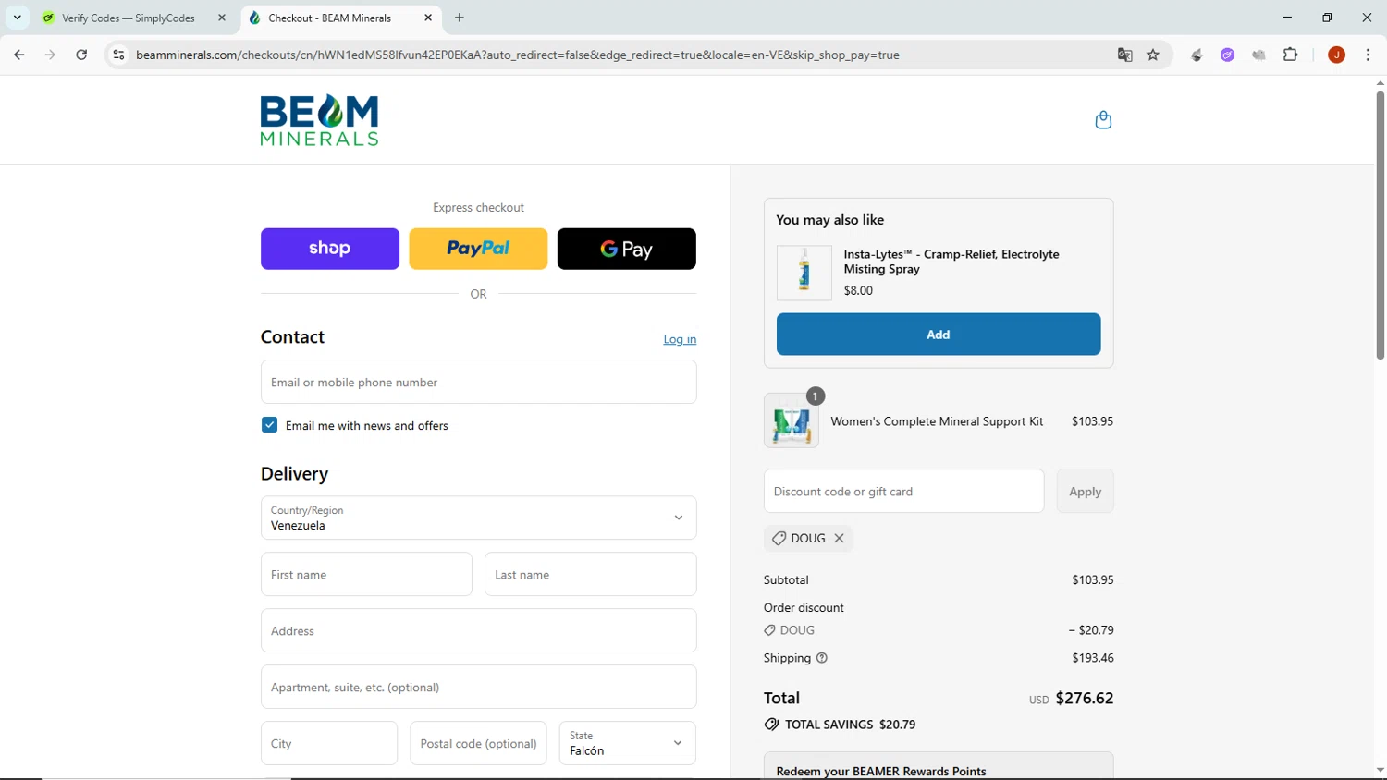Click the Log in link
The image size is (1387, 780).
[680, 339]
